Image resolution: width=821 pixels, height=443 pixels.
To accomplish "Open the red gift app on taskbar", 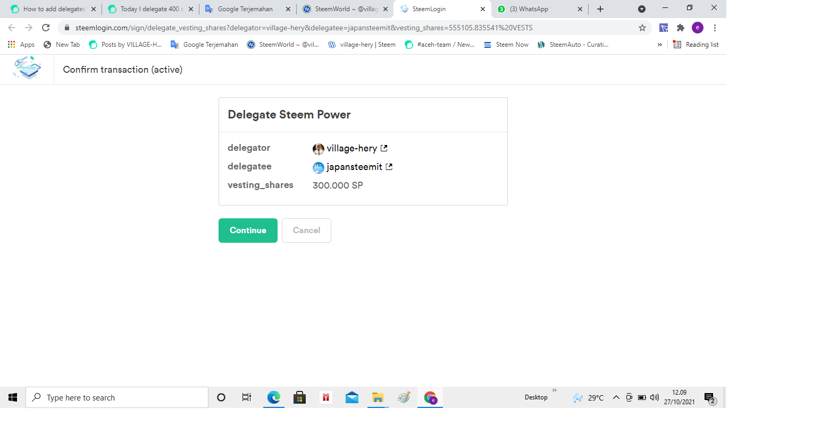I will coord(326,397).
